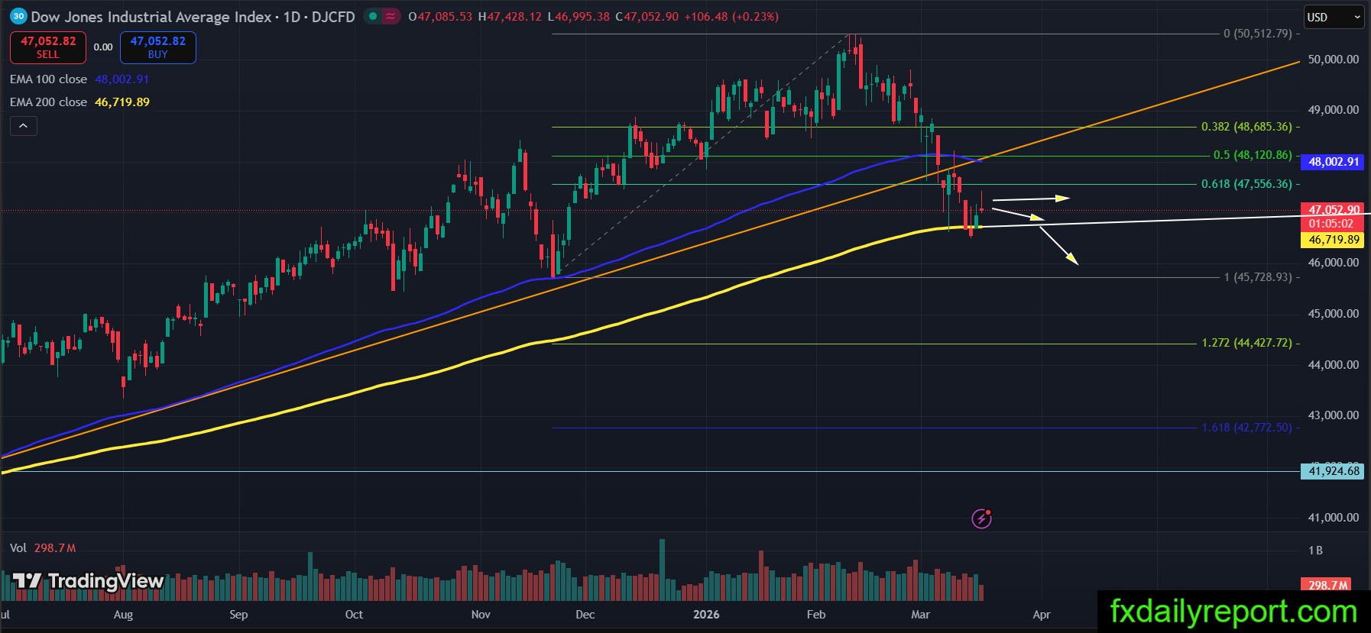
Task: Click the change value +106.48 (+0.23%)
Action: point(731,17)
